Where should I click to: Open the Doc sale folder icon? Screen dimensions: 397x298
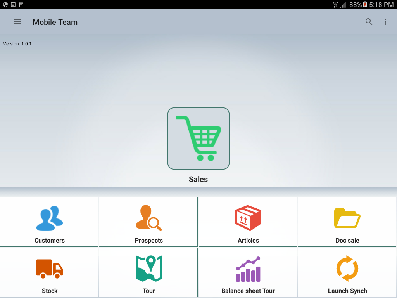tap(347, 218)
